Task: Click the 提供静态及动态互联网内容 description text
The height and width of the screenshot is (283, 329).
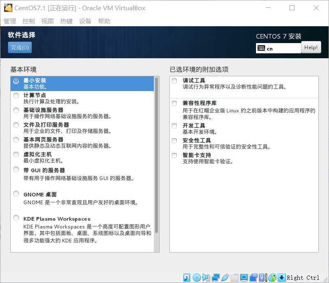Action: pyautogui.click(x=67, y=146)
